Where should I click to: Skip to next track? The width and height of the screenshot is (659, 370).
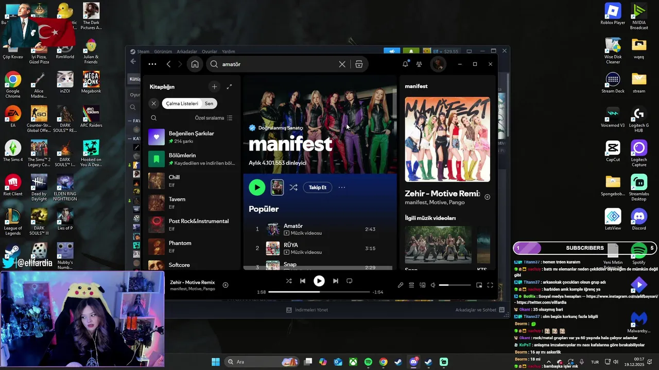(x=335, y=281)
